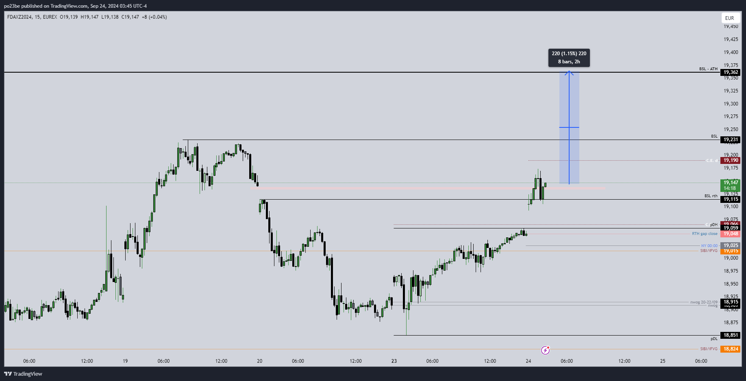The image size is (746, 381).
Task: Select the 19,362 BSL - ATH price label
Action: (731, 72)
